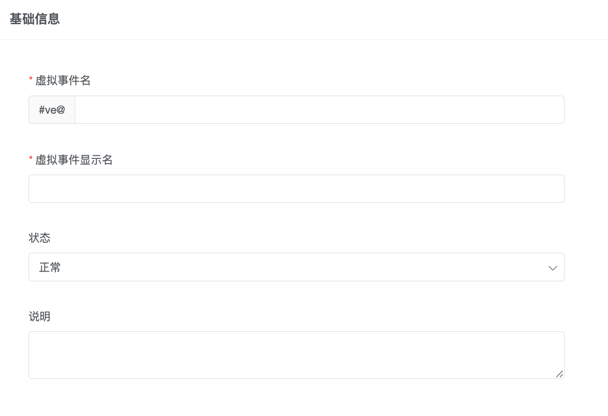The width and height of the screenshot is (608, 416).
Task: Click the 说明 field label
Action: tap(40, 316)
